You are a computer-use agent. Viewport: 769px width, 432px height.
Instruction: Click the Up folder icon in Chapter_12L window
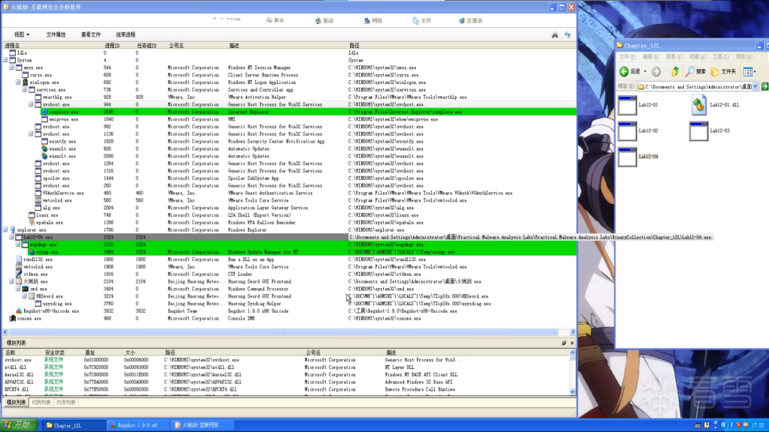[675, 71]
